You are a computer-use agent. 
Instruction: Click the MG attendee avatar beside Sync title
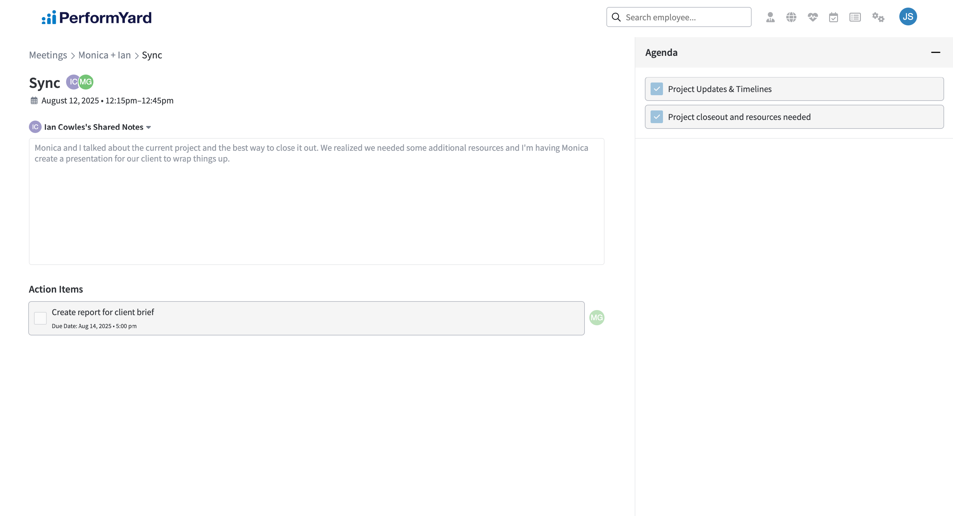[87, 82]
